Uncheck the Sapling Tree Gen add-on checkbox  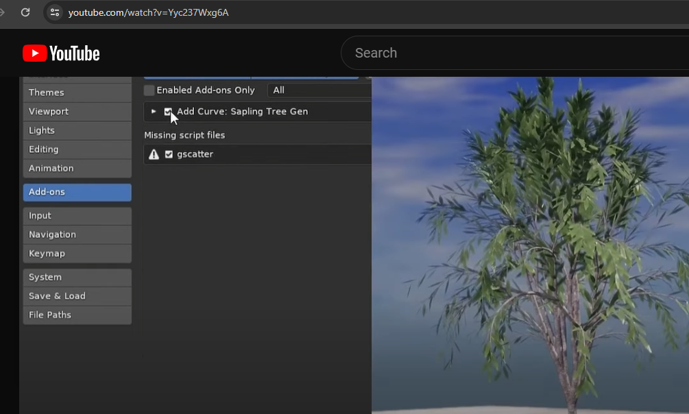[x=168, y=112]
